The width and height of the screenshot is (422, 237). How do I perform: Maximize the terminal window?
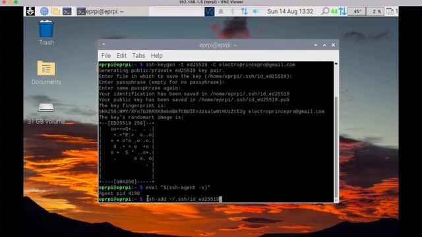[x=324, y=45]
